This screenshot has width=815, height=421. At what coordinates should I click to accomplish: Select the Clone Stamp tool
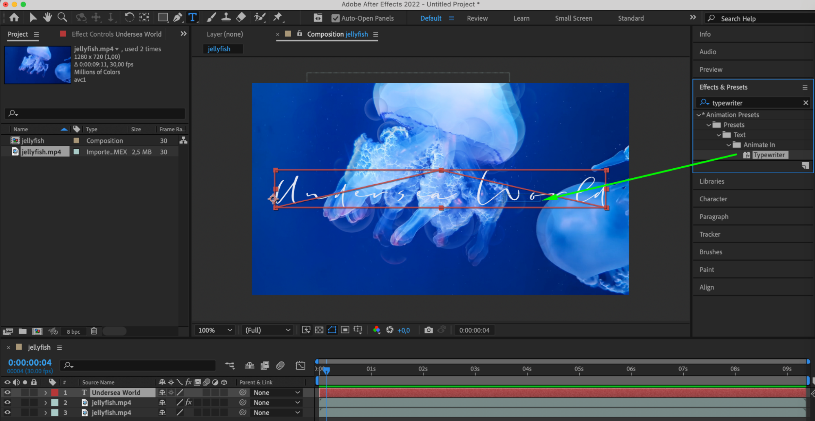[226, 17]
